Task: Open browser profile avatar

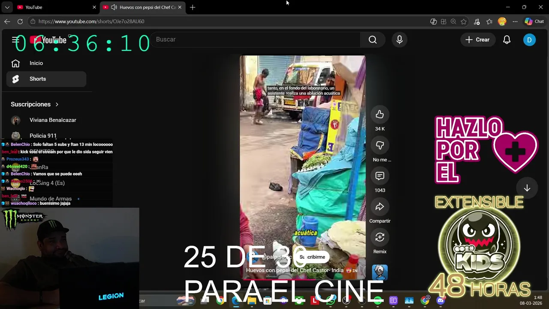Action: coord(502,21)
